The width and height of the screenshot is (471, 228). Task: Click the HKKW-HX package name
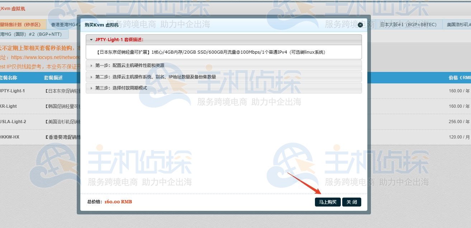[x=10, y=137]
